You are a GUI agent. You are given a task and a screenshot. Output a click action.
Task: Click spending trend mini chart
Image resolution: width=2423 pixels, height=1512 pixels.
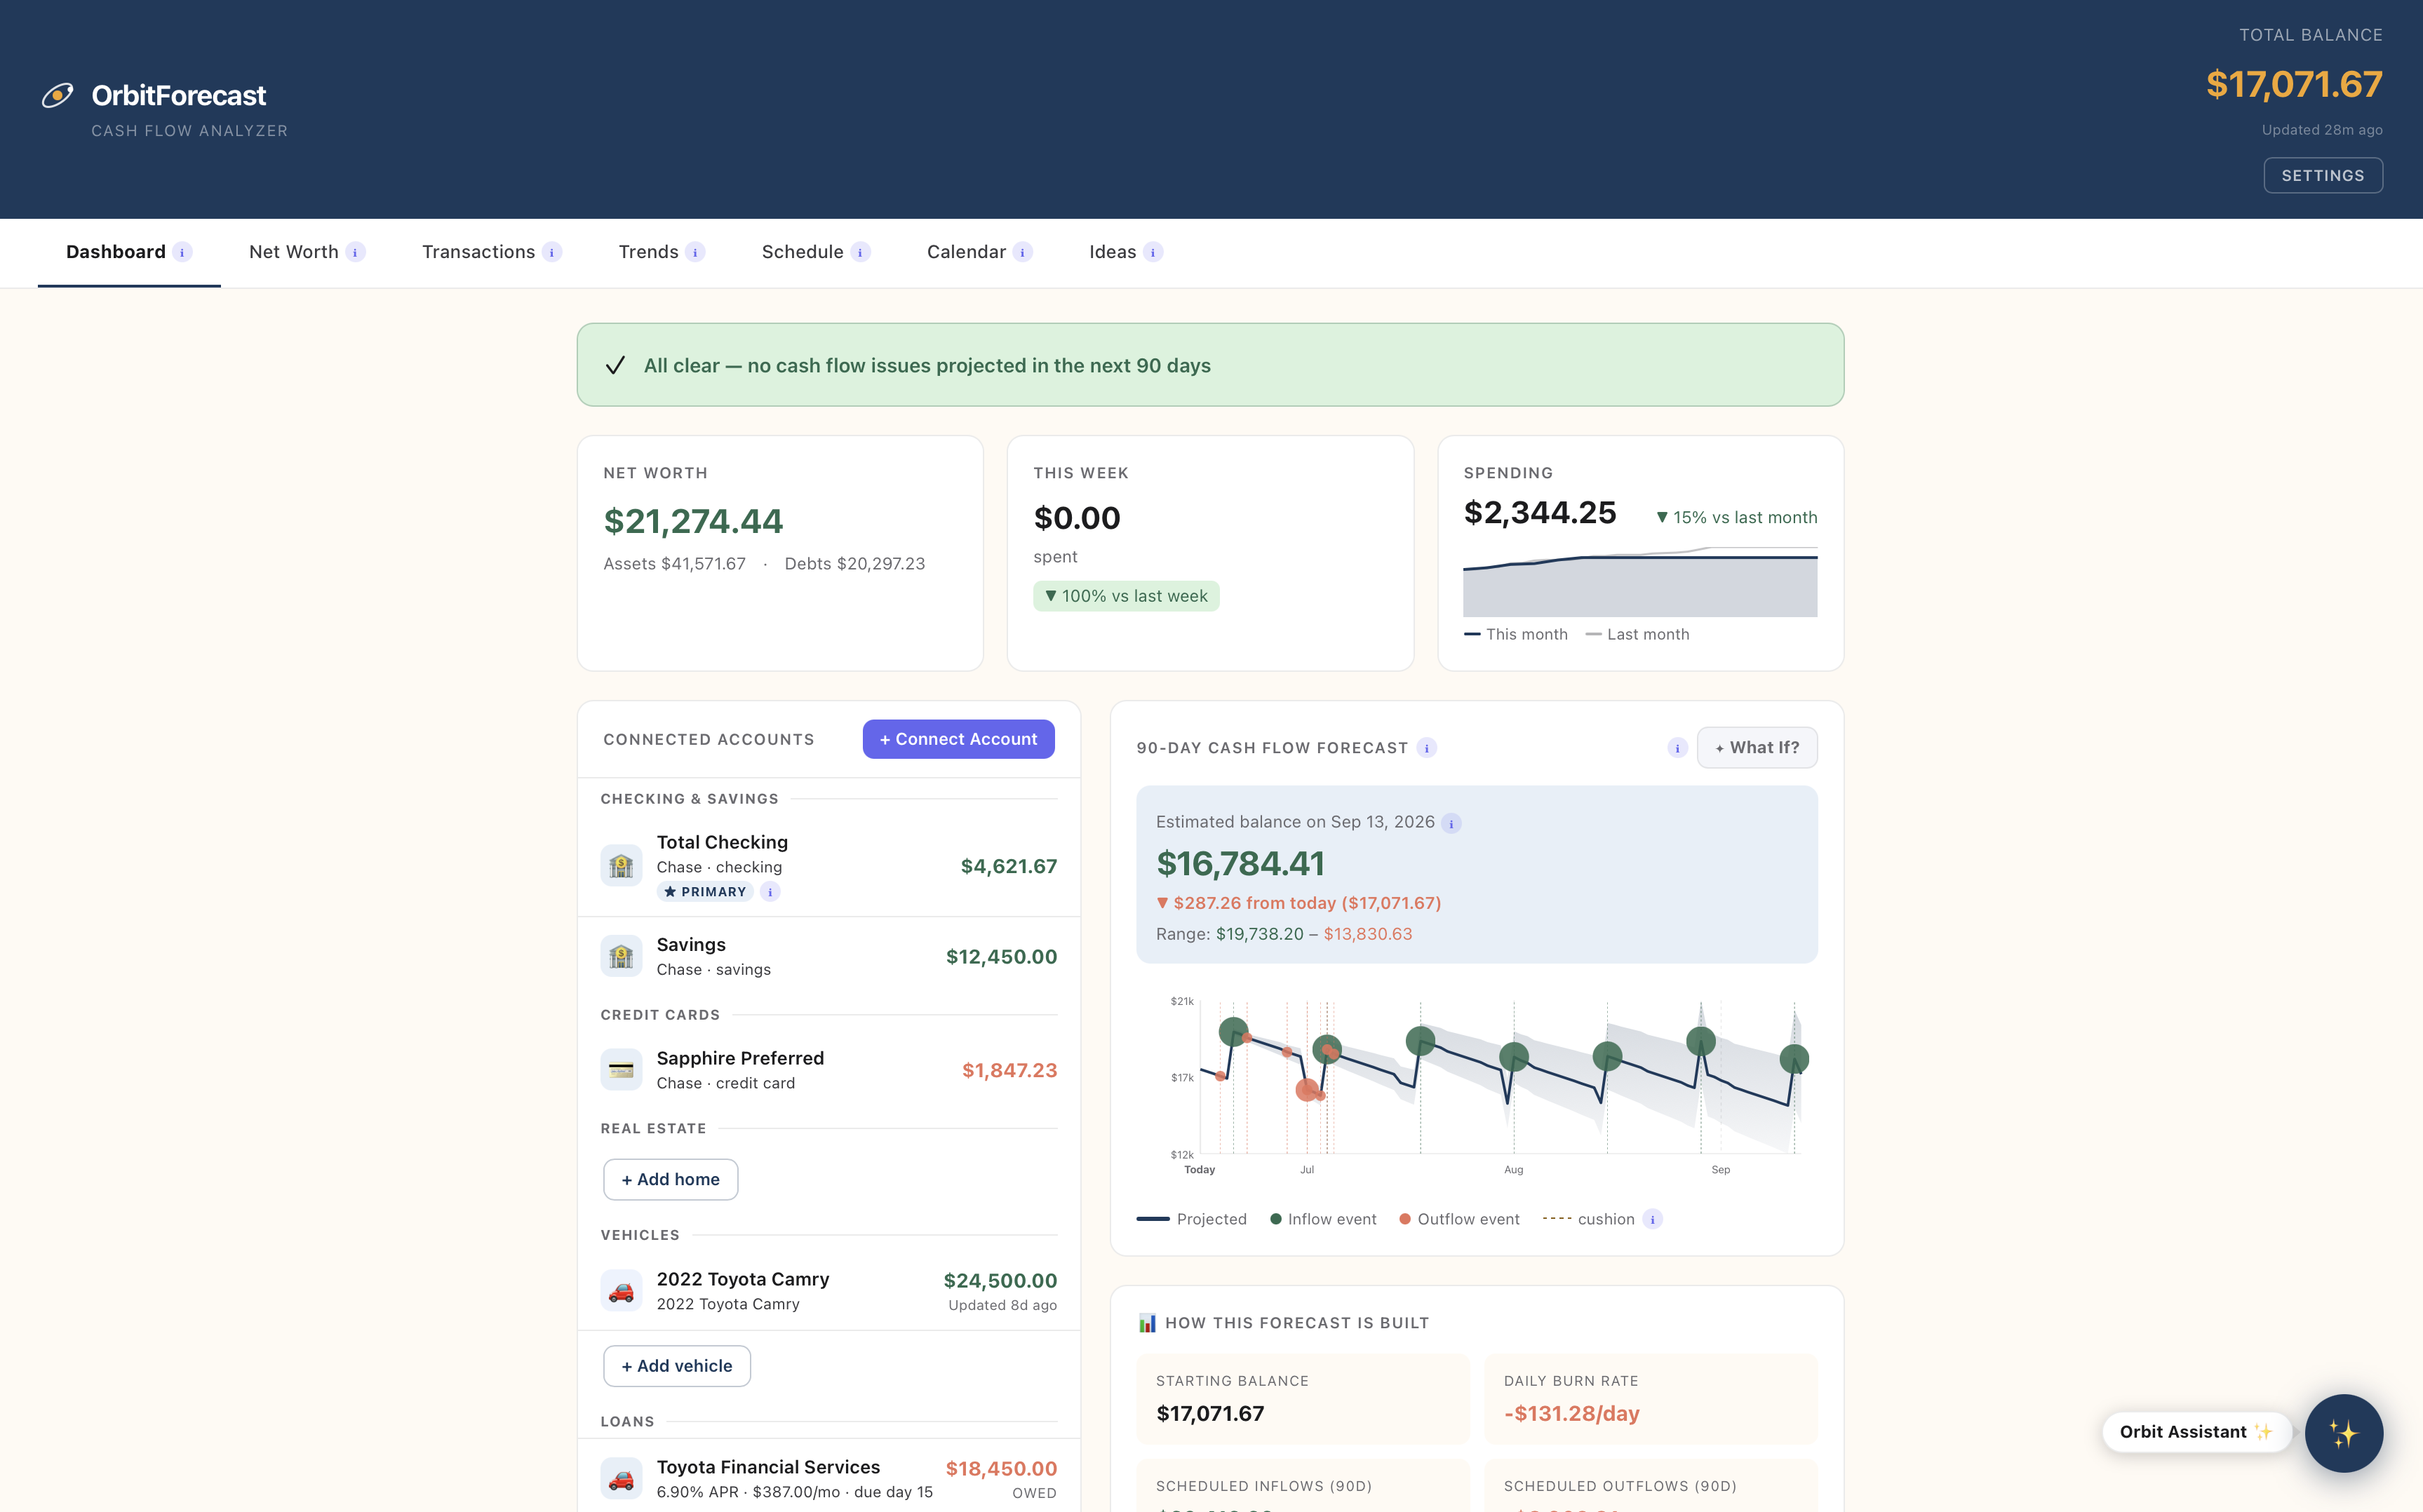[x=1640, y=581]
